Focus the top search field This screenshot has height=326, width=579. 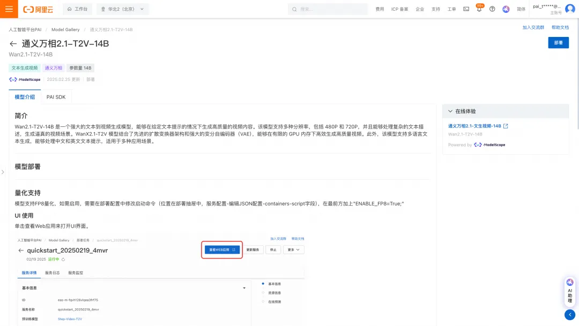pos(328,9)
